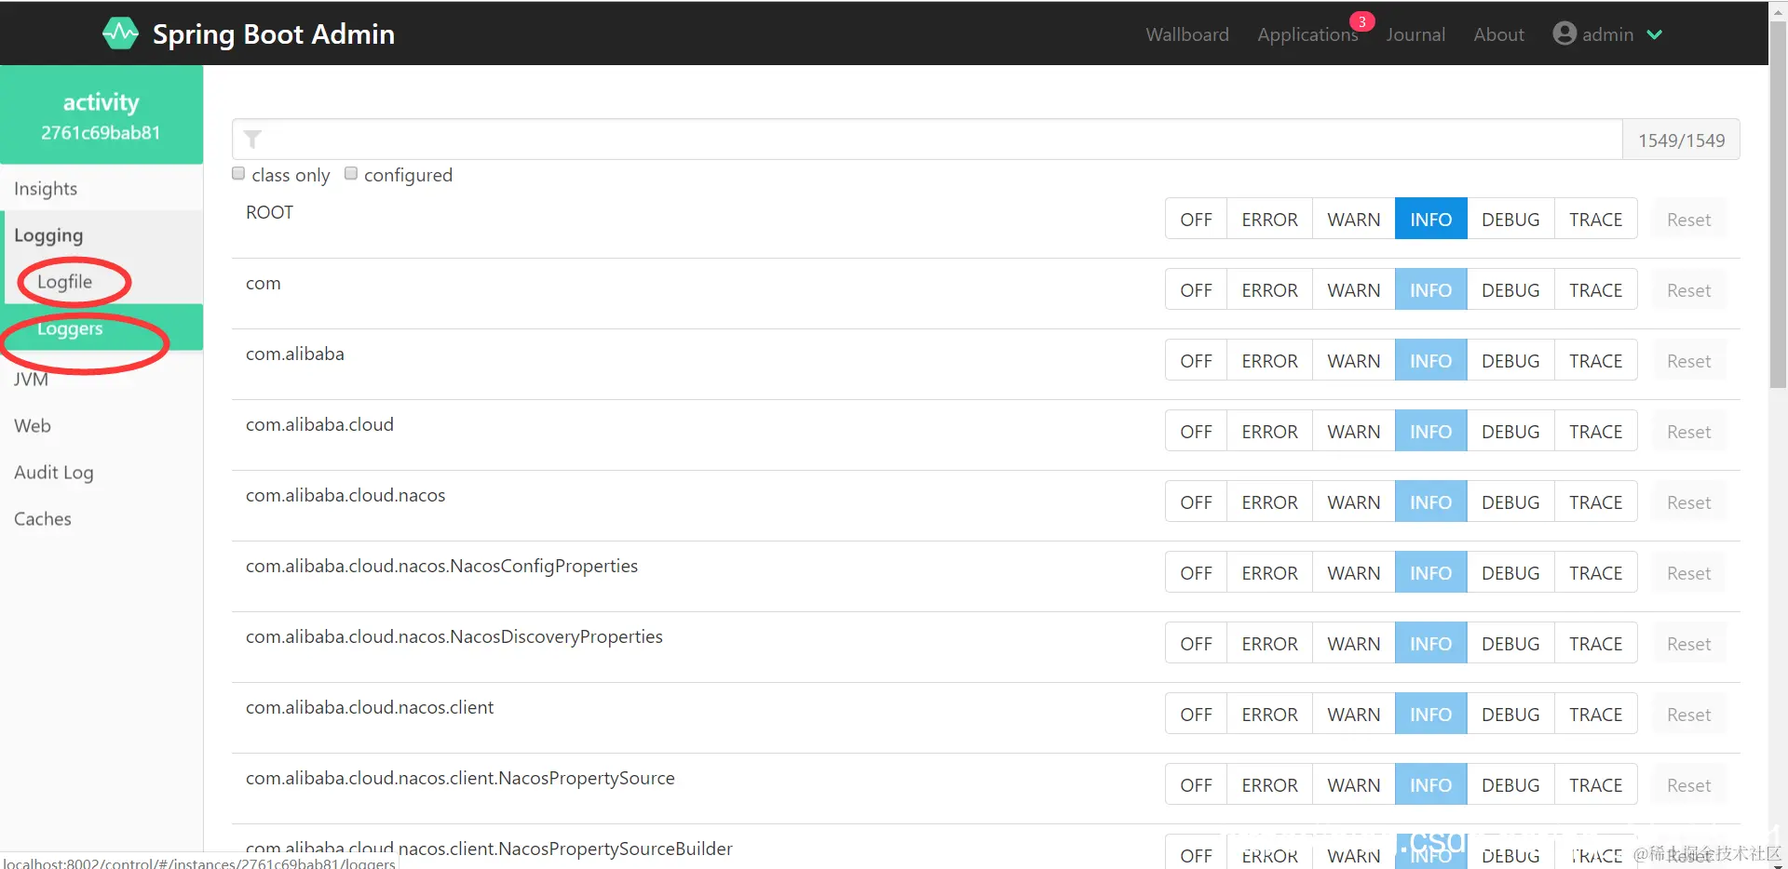Click the logger filter input field
Image resolution: width=1788 pixels, height=869 pixels.
coord(927,140)
